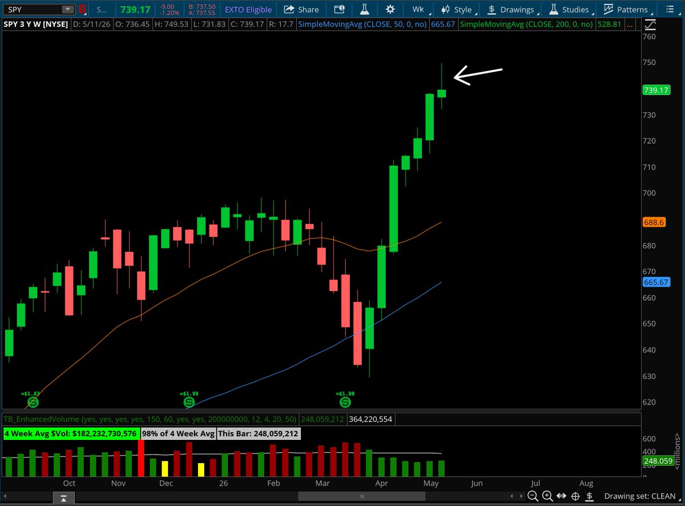Click the 248.059 volume axis bubble

658,460
